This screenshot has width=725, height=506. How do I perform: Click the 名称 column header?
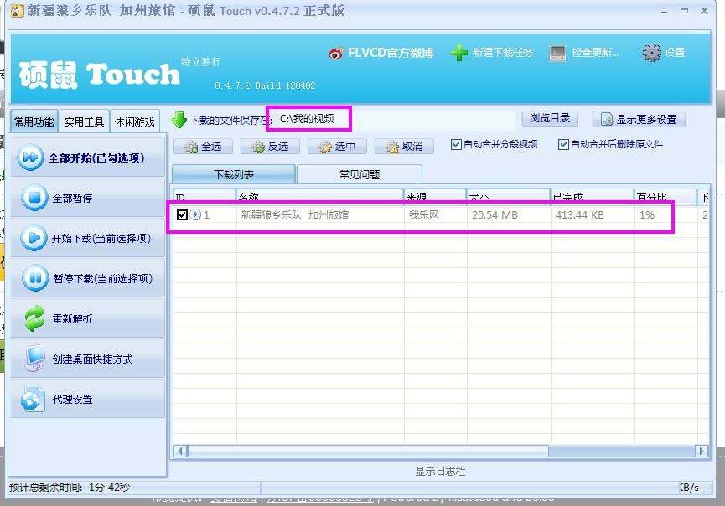click(320, 196)
